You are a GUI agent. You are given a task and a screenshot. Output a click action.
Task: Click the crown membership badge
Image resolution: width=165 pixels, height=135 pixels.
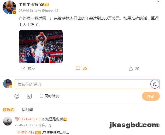click(x=44, y=4)
